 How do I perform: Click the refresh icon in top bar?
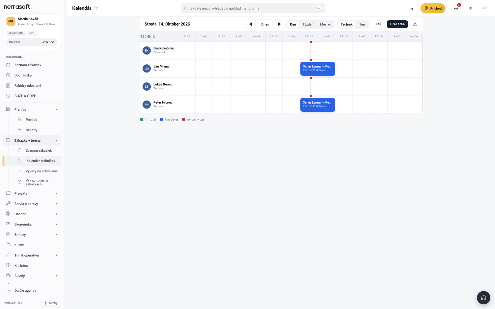(x=412, y=9)
